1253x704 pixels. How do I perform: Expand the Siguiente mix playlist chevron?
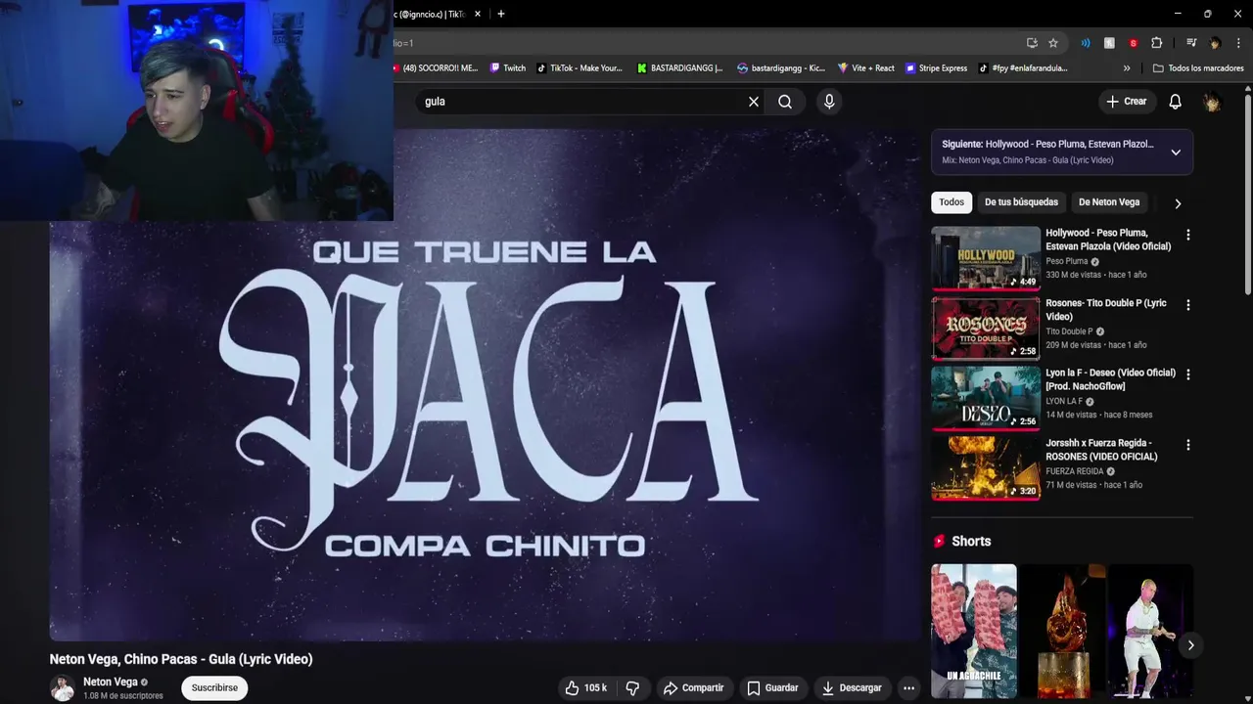click(x=1176, y=153)
